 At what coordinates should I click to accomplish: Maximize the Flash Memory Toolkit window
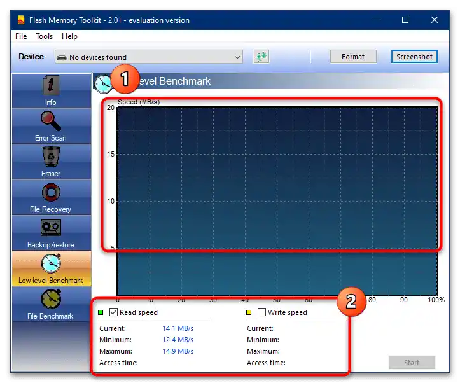tap(405, 20)
